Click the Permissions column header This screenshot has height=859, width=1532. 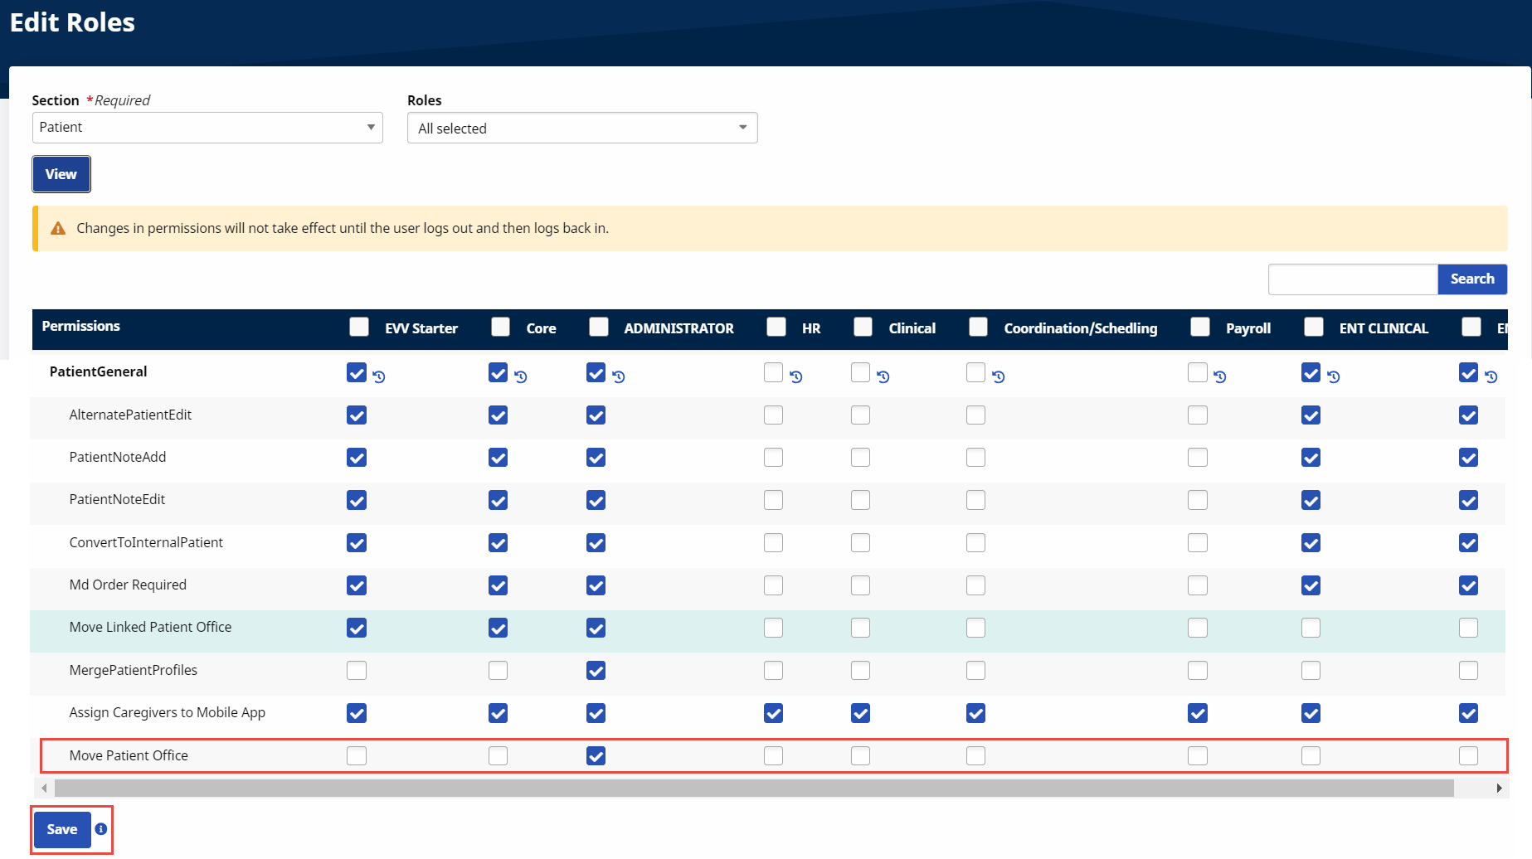81,327
